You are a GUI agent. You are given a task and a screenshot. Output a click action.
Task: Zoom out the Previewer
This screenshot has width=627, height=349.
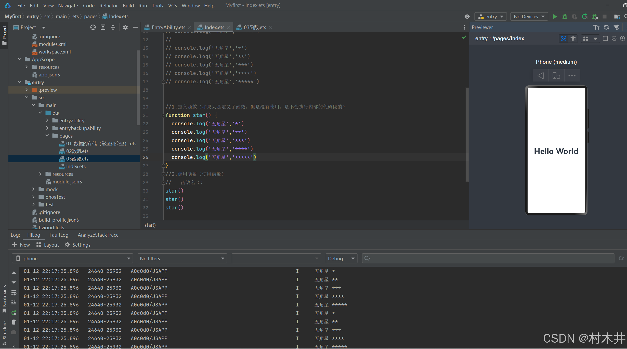[614, 39]
